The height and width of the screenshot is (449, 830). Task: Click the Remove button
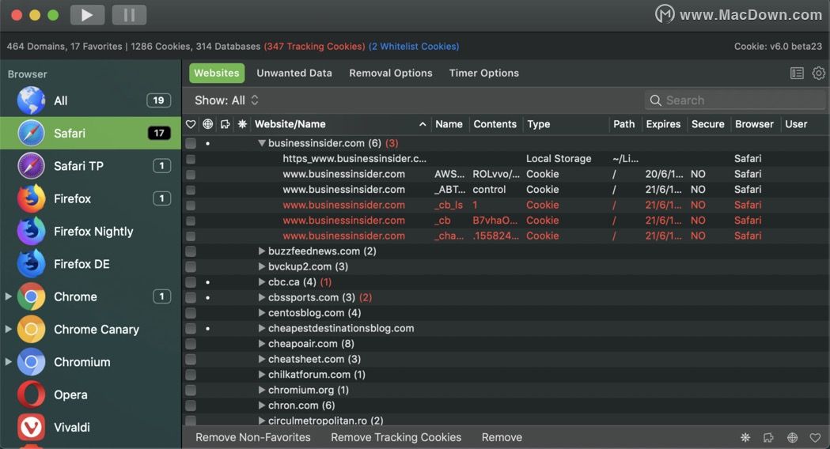(x=502, y=437)
